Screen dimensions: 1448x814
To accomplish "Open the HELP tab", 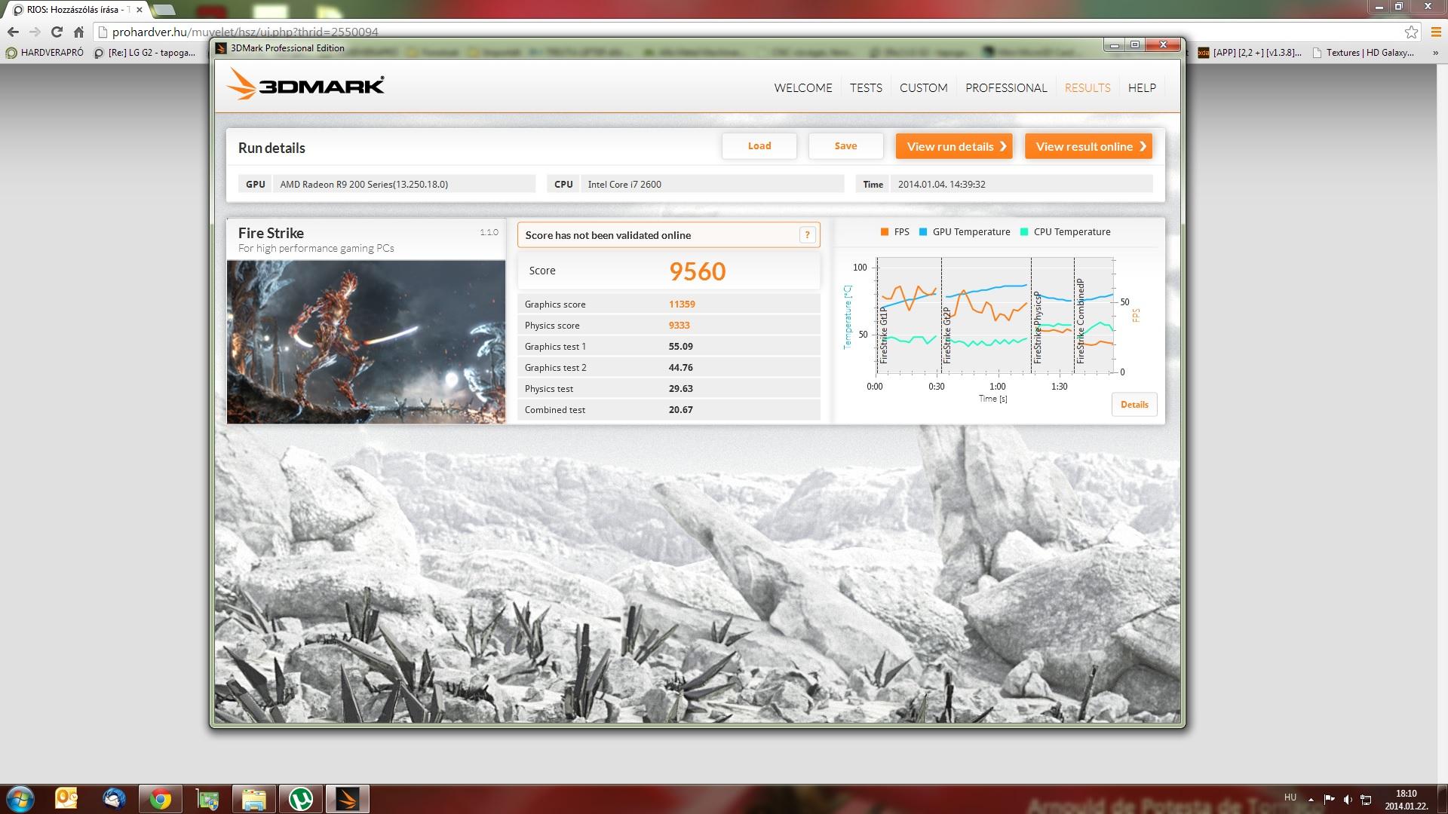I will point(1142,87).
